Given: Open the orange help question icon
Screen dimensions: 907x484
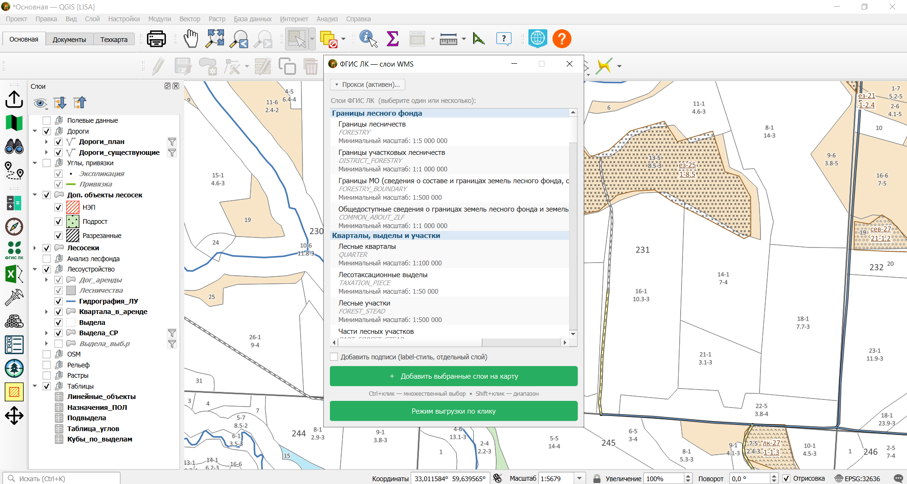Looking at the screenshot, I should 562,39.
